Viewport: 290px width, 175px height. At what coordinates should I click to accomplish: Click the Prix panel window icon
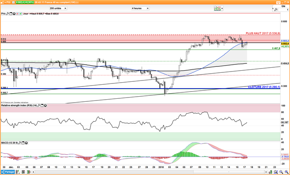(11, 14)
